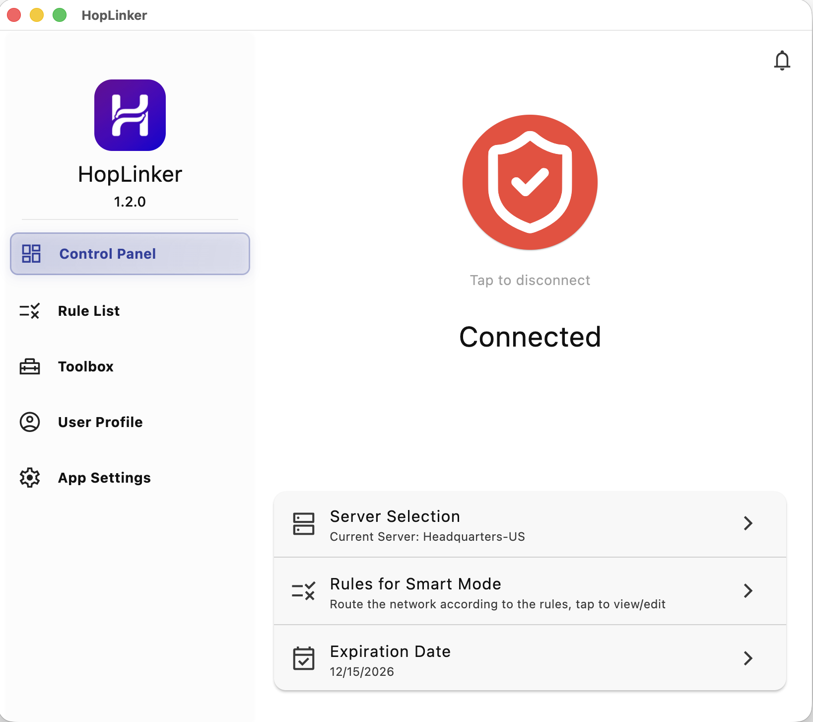Click the HopLinker app logo
813x722 pixels.
point(130,115)
